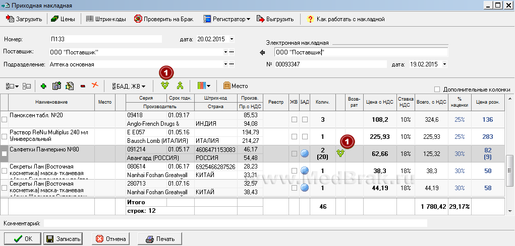Click the Цена розн. column header

point(488,102)
